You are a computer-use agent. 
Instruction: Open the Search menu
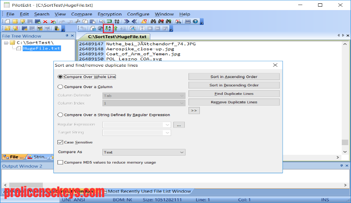point(42,14)
